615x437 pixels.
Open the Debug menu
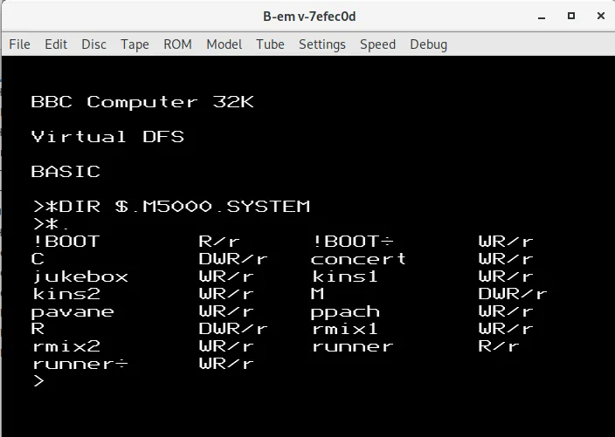pyautogui.click(x=428, y=44)
